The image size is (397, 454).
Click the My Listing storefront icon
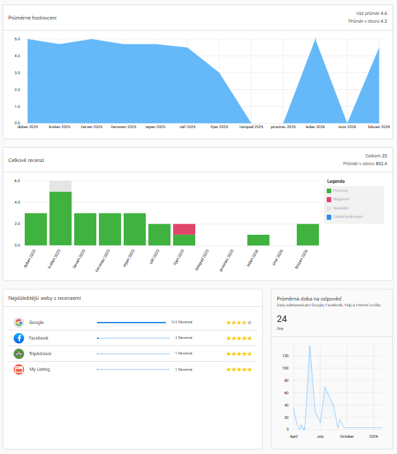19,369
